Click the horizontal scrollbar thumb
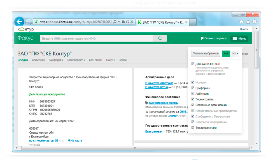Screen dimensions: 266x160 [x=135, y=148]
